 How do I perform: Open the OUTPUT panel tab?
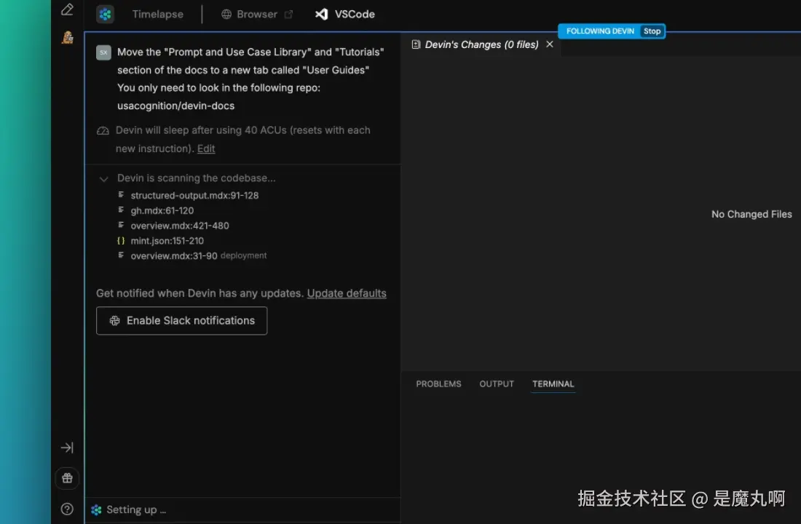click(x=497, y=384)
